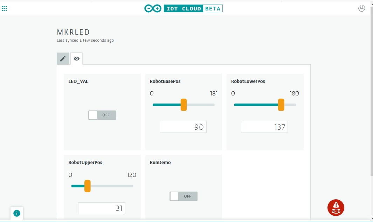
Task: Click the RobotUpperPos widget title
Action: coord(85,163)
